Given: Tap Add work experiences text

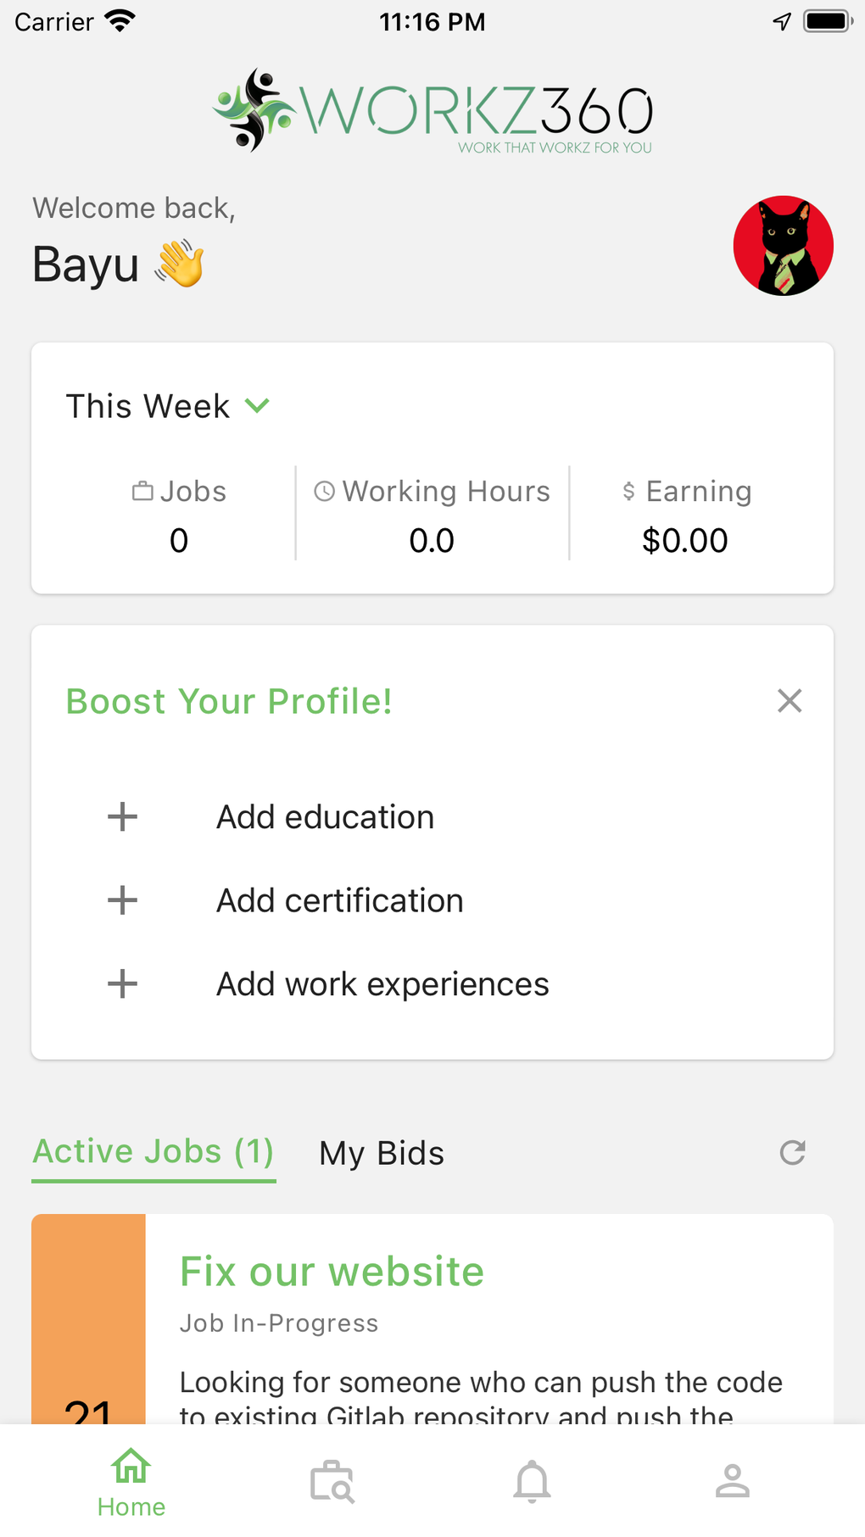Looking at the screenshot, I should pos(382,984).
